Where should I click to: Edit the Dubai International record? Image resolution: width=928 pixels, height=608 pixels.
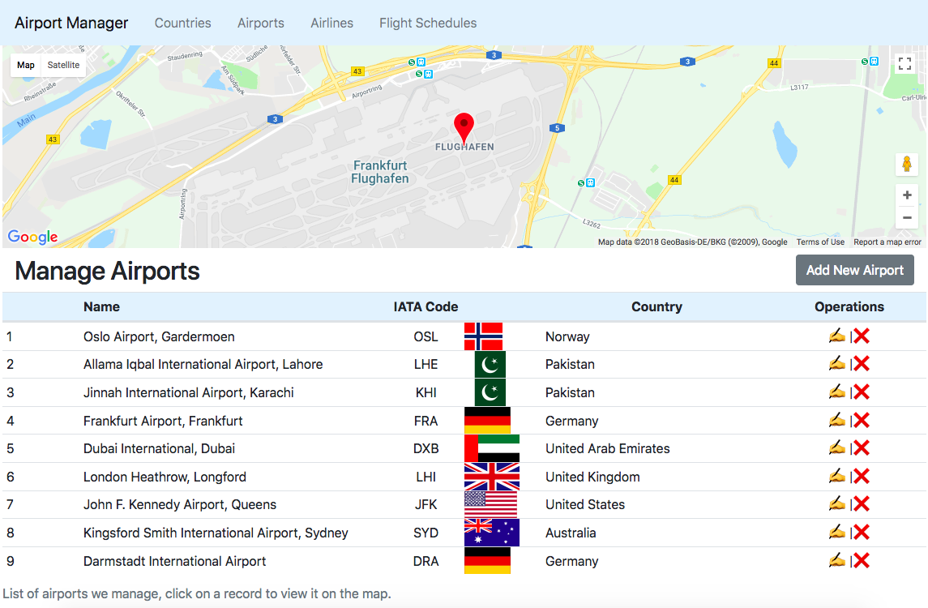837,448
